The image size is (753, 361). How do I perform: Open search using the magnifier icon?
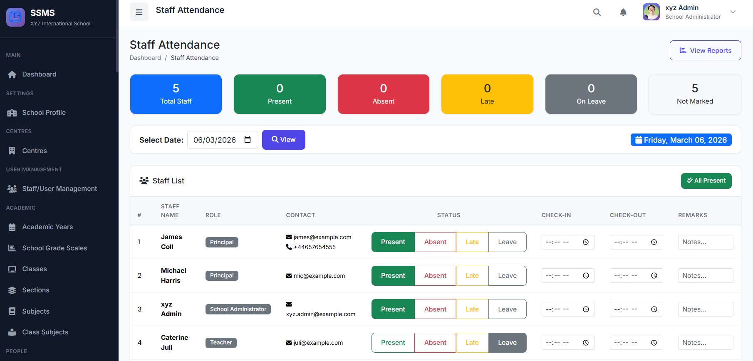(597, 12)
